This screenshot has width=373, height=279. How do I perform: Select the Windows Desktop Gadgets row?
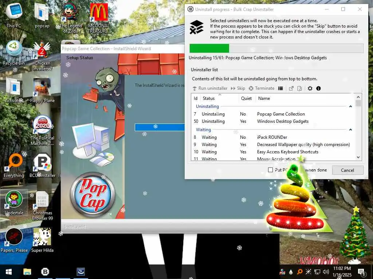click(x=273, y=121)
